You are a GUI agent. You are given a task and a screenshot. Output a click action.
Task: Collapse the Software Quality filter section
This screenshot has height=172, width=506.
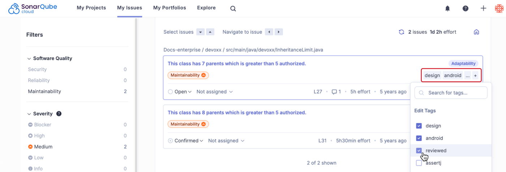pos(29,58)
